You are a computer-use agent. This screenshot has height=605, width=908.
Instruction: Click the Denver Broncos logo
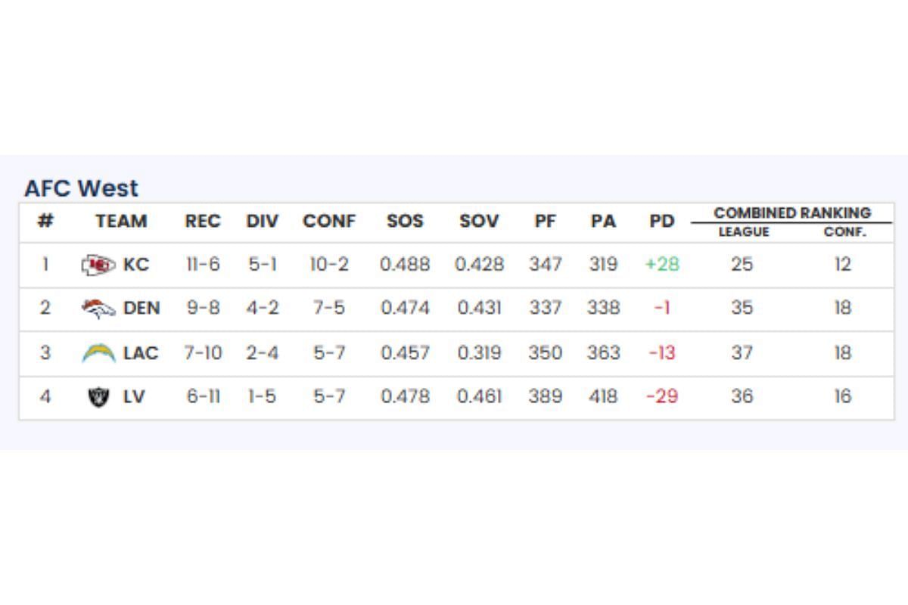pyautogui.click(x=98, y=309)
